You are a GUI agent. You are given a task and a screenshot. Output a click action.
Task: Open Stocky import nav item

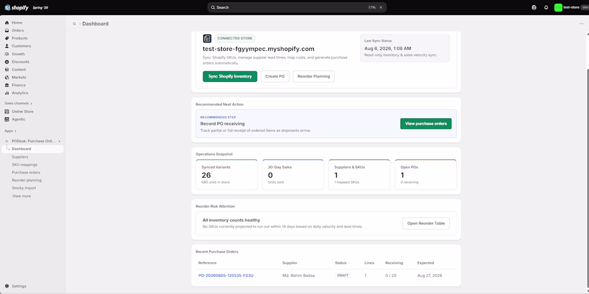(x=24, y=188)
